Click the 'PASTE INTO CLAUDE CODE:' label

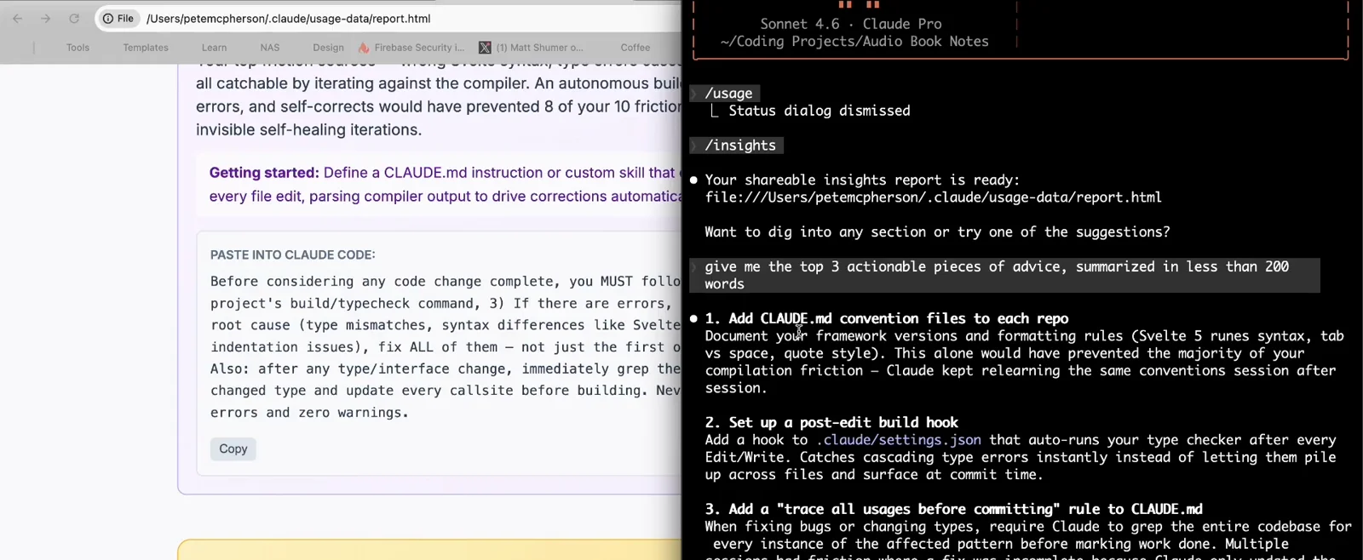pyautogui.click(x=292, y=254)
